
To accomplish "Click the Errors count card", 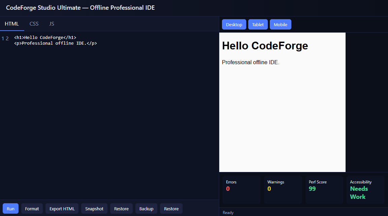I will [241, 189].
